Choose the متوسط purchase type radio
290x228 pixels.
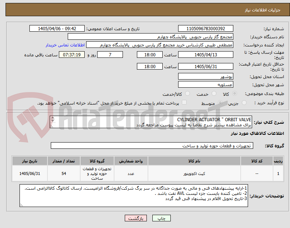(220, 102)
